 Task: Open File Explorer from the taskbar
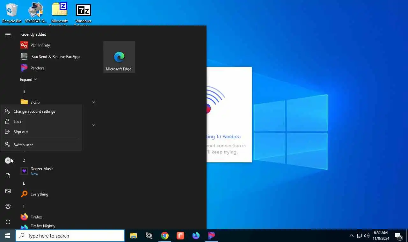(134, 236)
